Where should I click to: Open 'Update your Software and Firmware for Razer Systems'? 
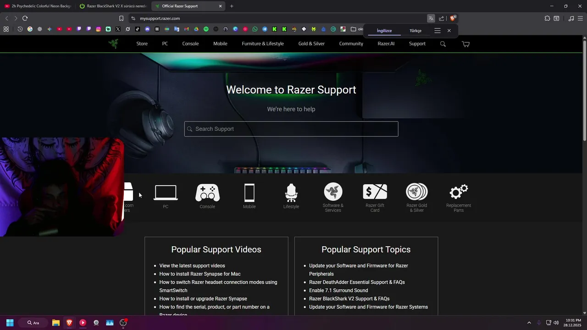click(368, 307)
